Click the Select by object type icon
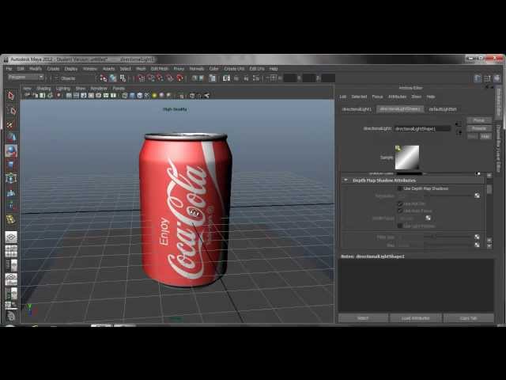Viewport: 506px width, 380px height. coord(113,78)
